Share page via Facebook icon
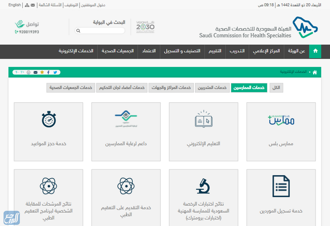330x226 pixels. (48, 73)
